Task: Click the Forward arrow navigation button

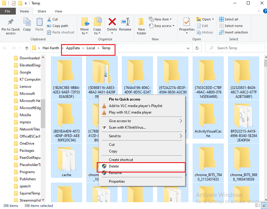Action: tap(13, 48)
